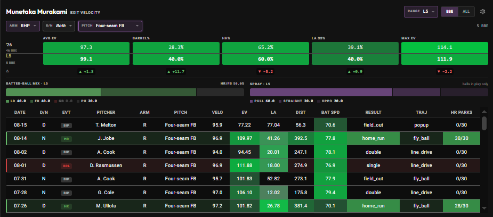493x217 pixels.
Task: Click the STRAIGHT 20.0 legend entry
Action: click(x=296, y=101)
